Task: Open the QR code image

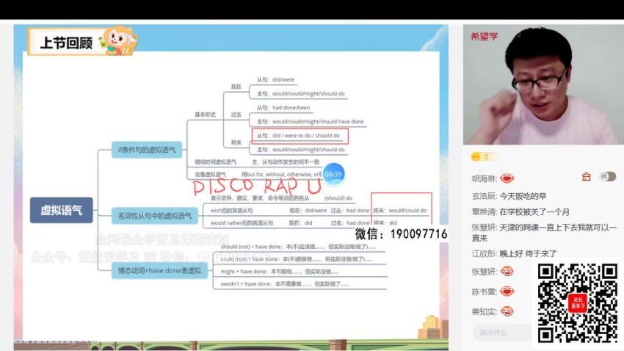Action: (x=578, y=303)
